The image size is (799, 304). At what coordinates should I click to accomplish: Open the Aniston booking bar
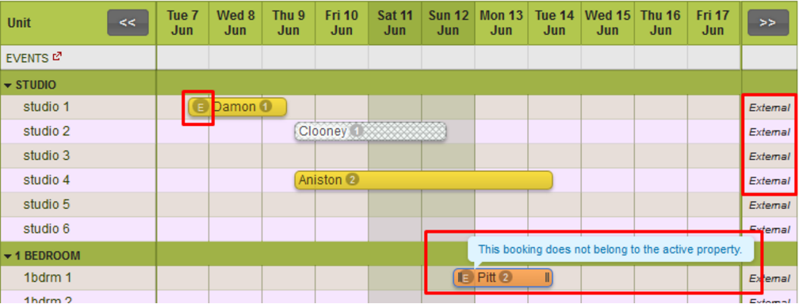tap(423, 180)
